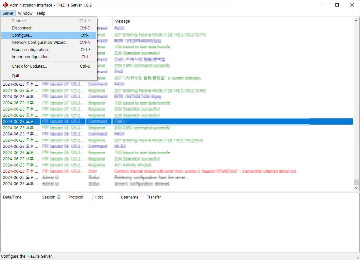Maximize the FileZilla Server window
360x260 pixels.
[337, 5]
